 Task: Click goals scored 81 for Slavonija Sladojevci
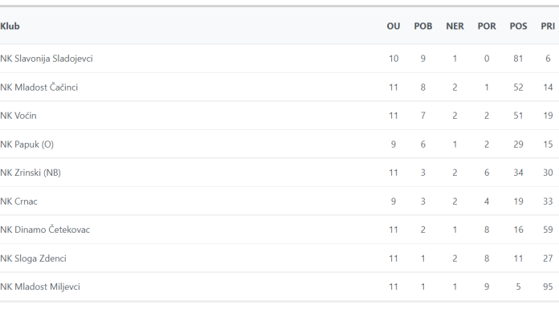click(518, 59)
